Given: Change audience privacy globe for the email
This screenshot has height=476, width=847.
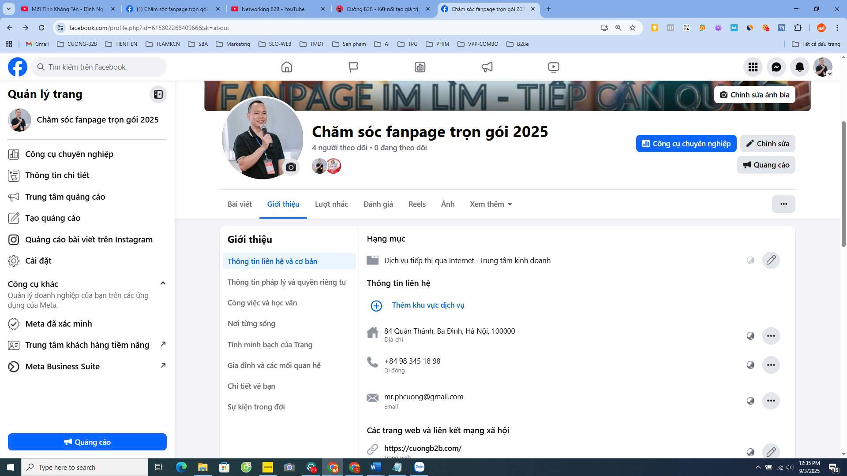Looking at the screenshot, I should point(750,401).
